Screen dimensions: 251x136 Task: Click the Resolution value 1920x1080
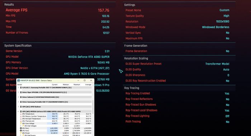click(223, 21)
